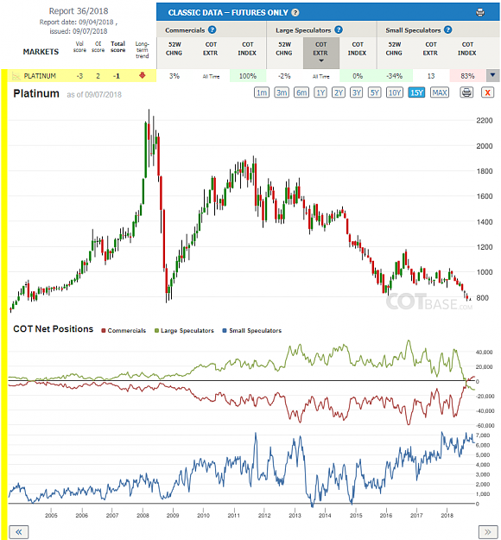Click the 2008 label on time axis
Viewport: 501px width, 540px height.
[x=143, y=515]
